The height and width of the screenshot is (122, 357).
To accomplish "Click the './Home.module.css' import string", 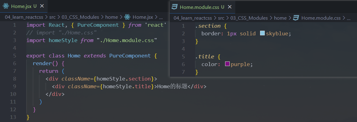I will [127, 40].
